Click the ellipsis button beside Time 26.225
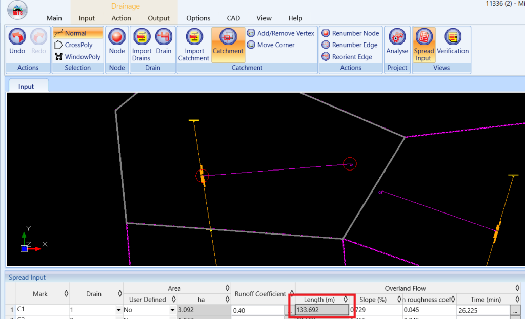Screen dimensions: 525x319 click(x=515, y=310)
